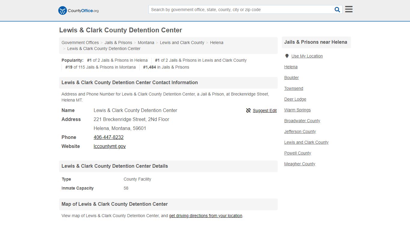Click the Map of Detention Center heading

[115, 204]
